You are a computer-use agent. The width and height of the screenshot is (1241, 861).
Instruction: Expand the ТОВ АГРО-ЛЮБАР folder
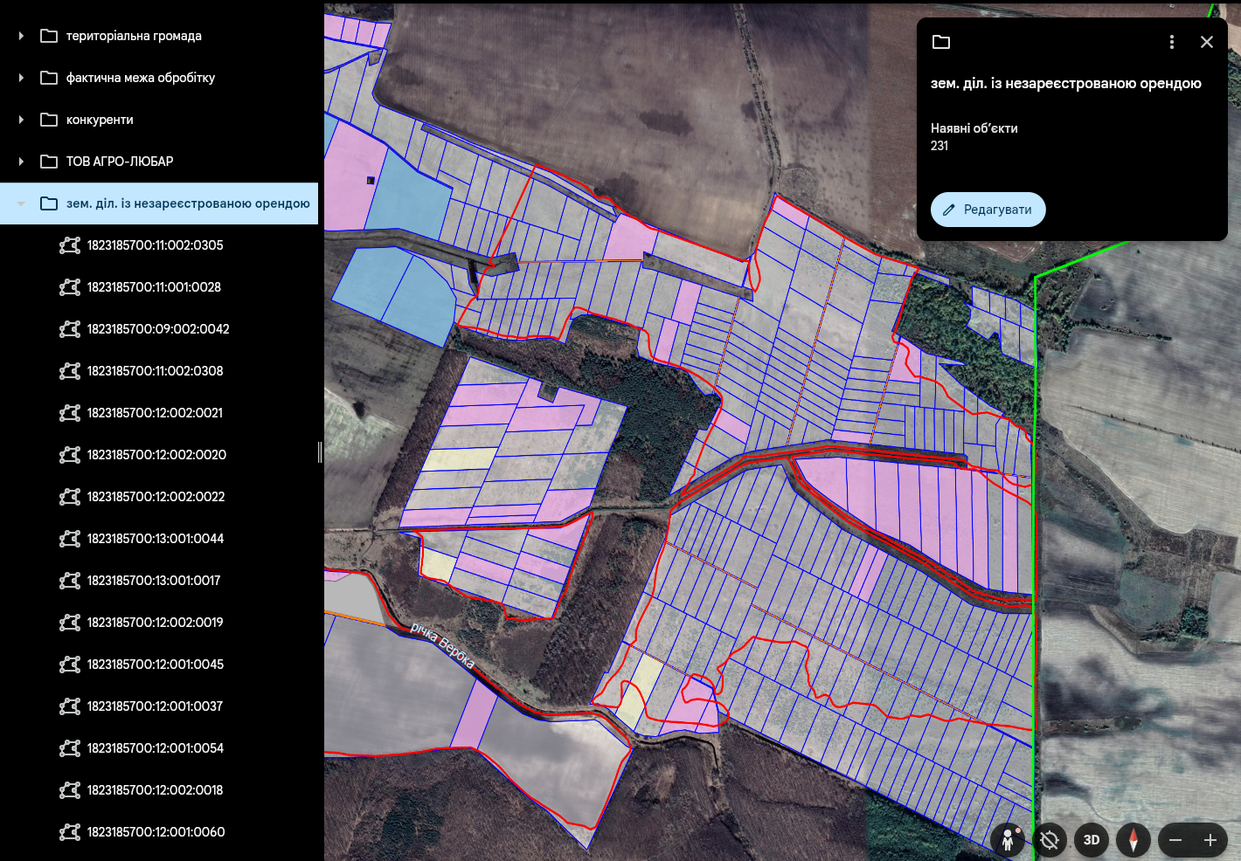tap(21, 162)
